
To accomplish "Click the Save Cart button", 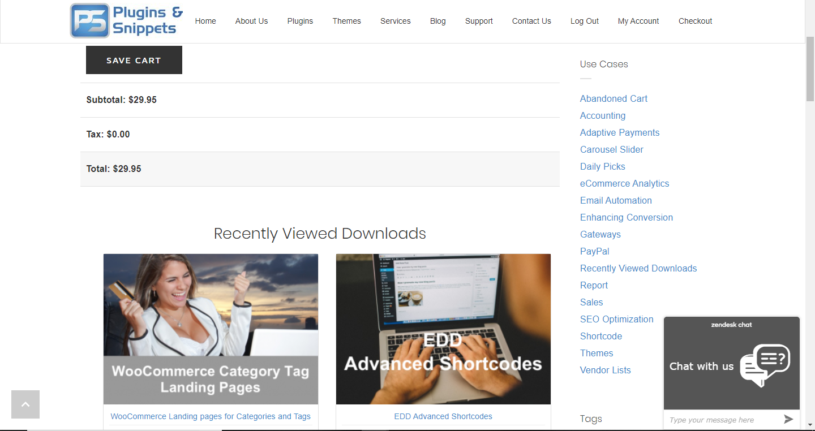I will pyautogui.click(x=134, y=60).
